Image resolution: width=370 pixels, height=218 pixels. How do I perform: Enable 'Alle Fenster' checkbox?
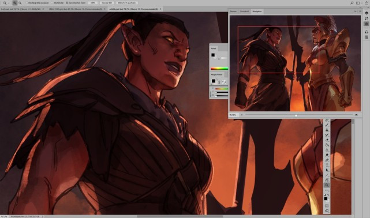point(52,3)
